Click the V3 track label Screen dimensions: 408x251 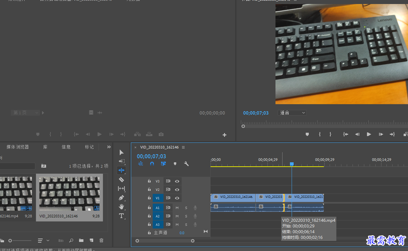coord(158,181)
